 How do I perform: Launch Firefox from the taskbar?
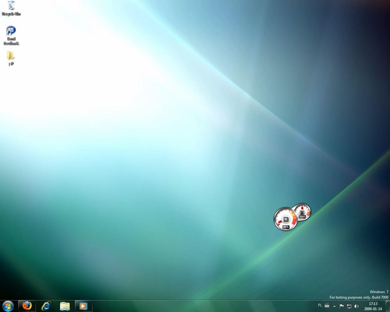coord(27,306)
